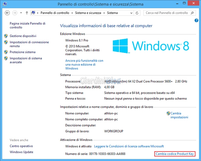
Task: Click the Forward navigation arrow
Action: click(15, 13)
